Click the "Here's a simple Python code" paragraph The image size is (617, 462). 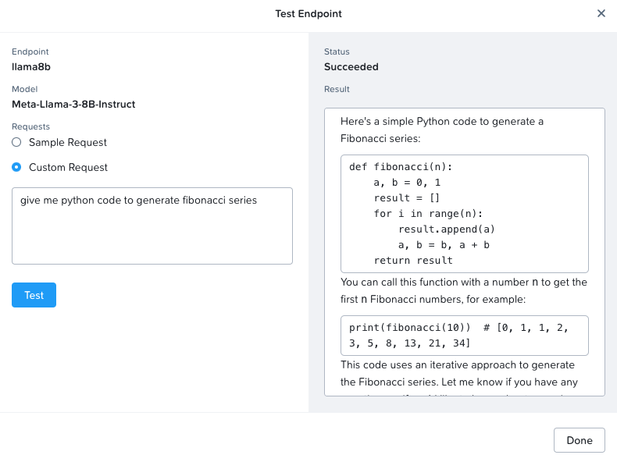pyautogui.click(x=441, y=130)
